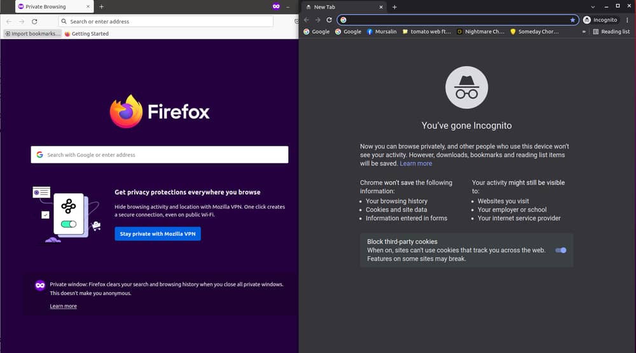The image size is (636, 353).
Task: Open tomato web ft... bookmark folder
Action: pyautogui.click(x=426, y=32)
